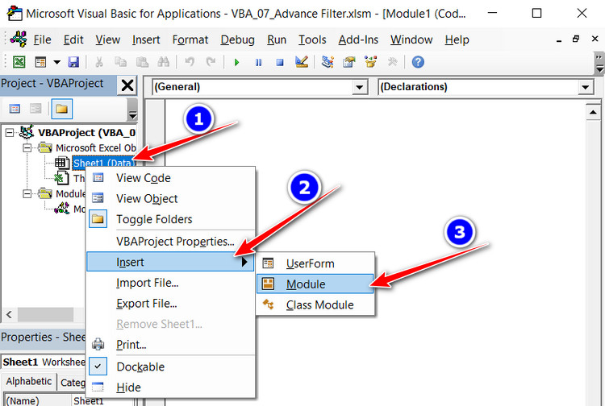Click the Reset stop icon
The height and width of the screenshot is (406, 605).
pyautogui.click(x=280, y=62)
